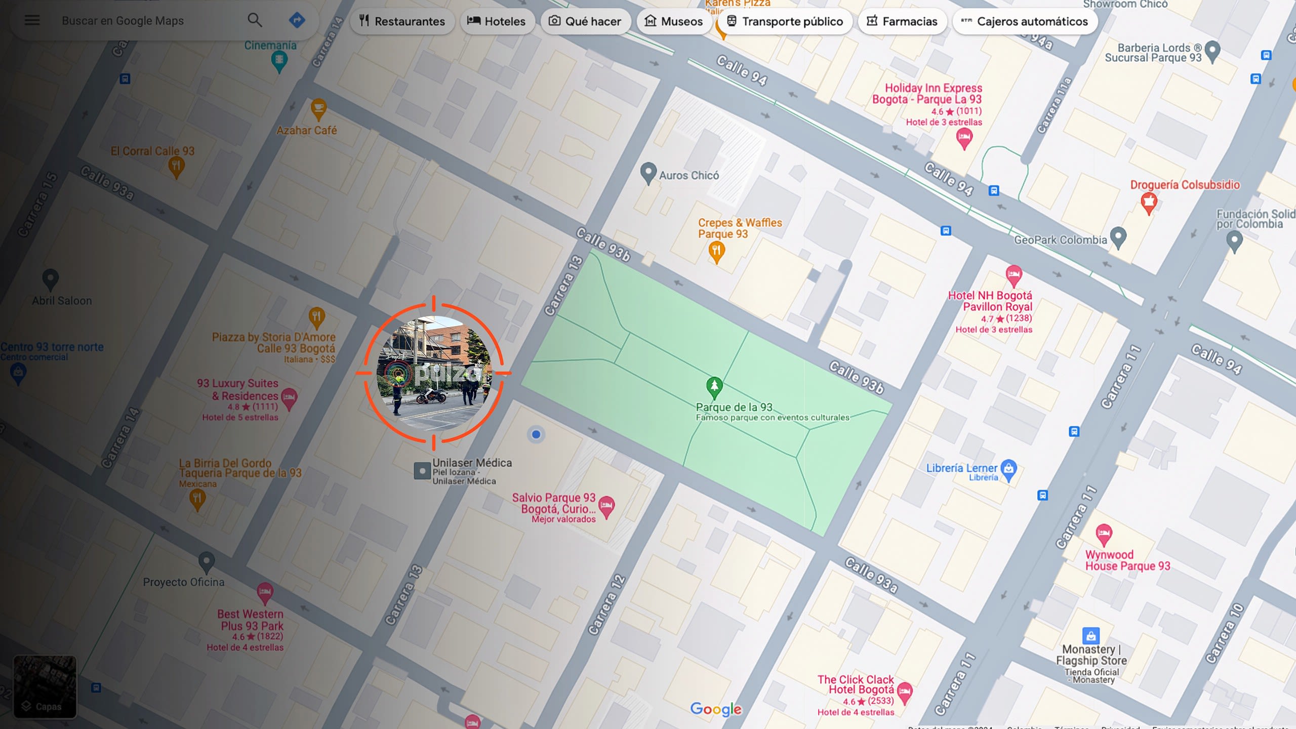Select the Cajeros automáticos category chip
Viewport: 1296px width, 729px height.
[x=1025, y=21]
